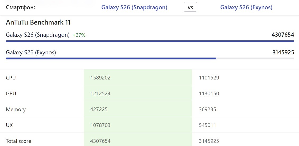Open the Galaxy S26 (Snapdragon) header link
The image size is (299, 146).
(x=134, y=7)
